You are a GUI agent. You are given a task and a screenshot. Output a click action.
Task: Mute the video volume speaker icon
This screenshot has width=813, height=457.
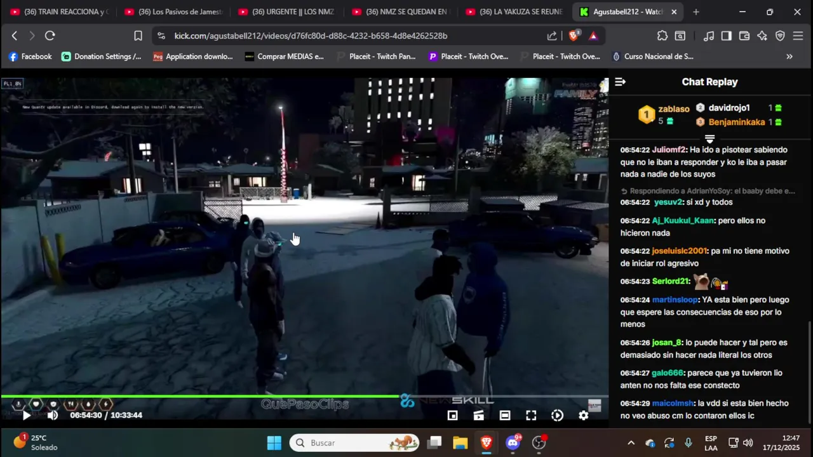(x=53, y=416)
